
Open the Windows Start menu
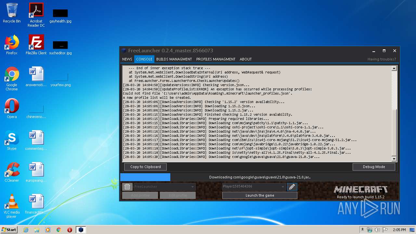coord(9,230)
